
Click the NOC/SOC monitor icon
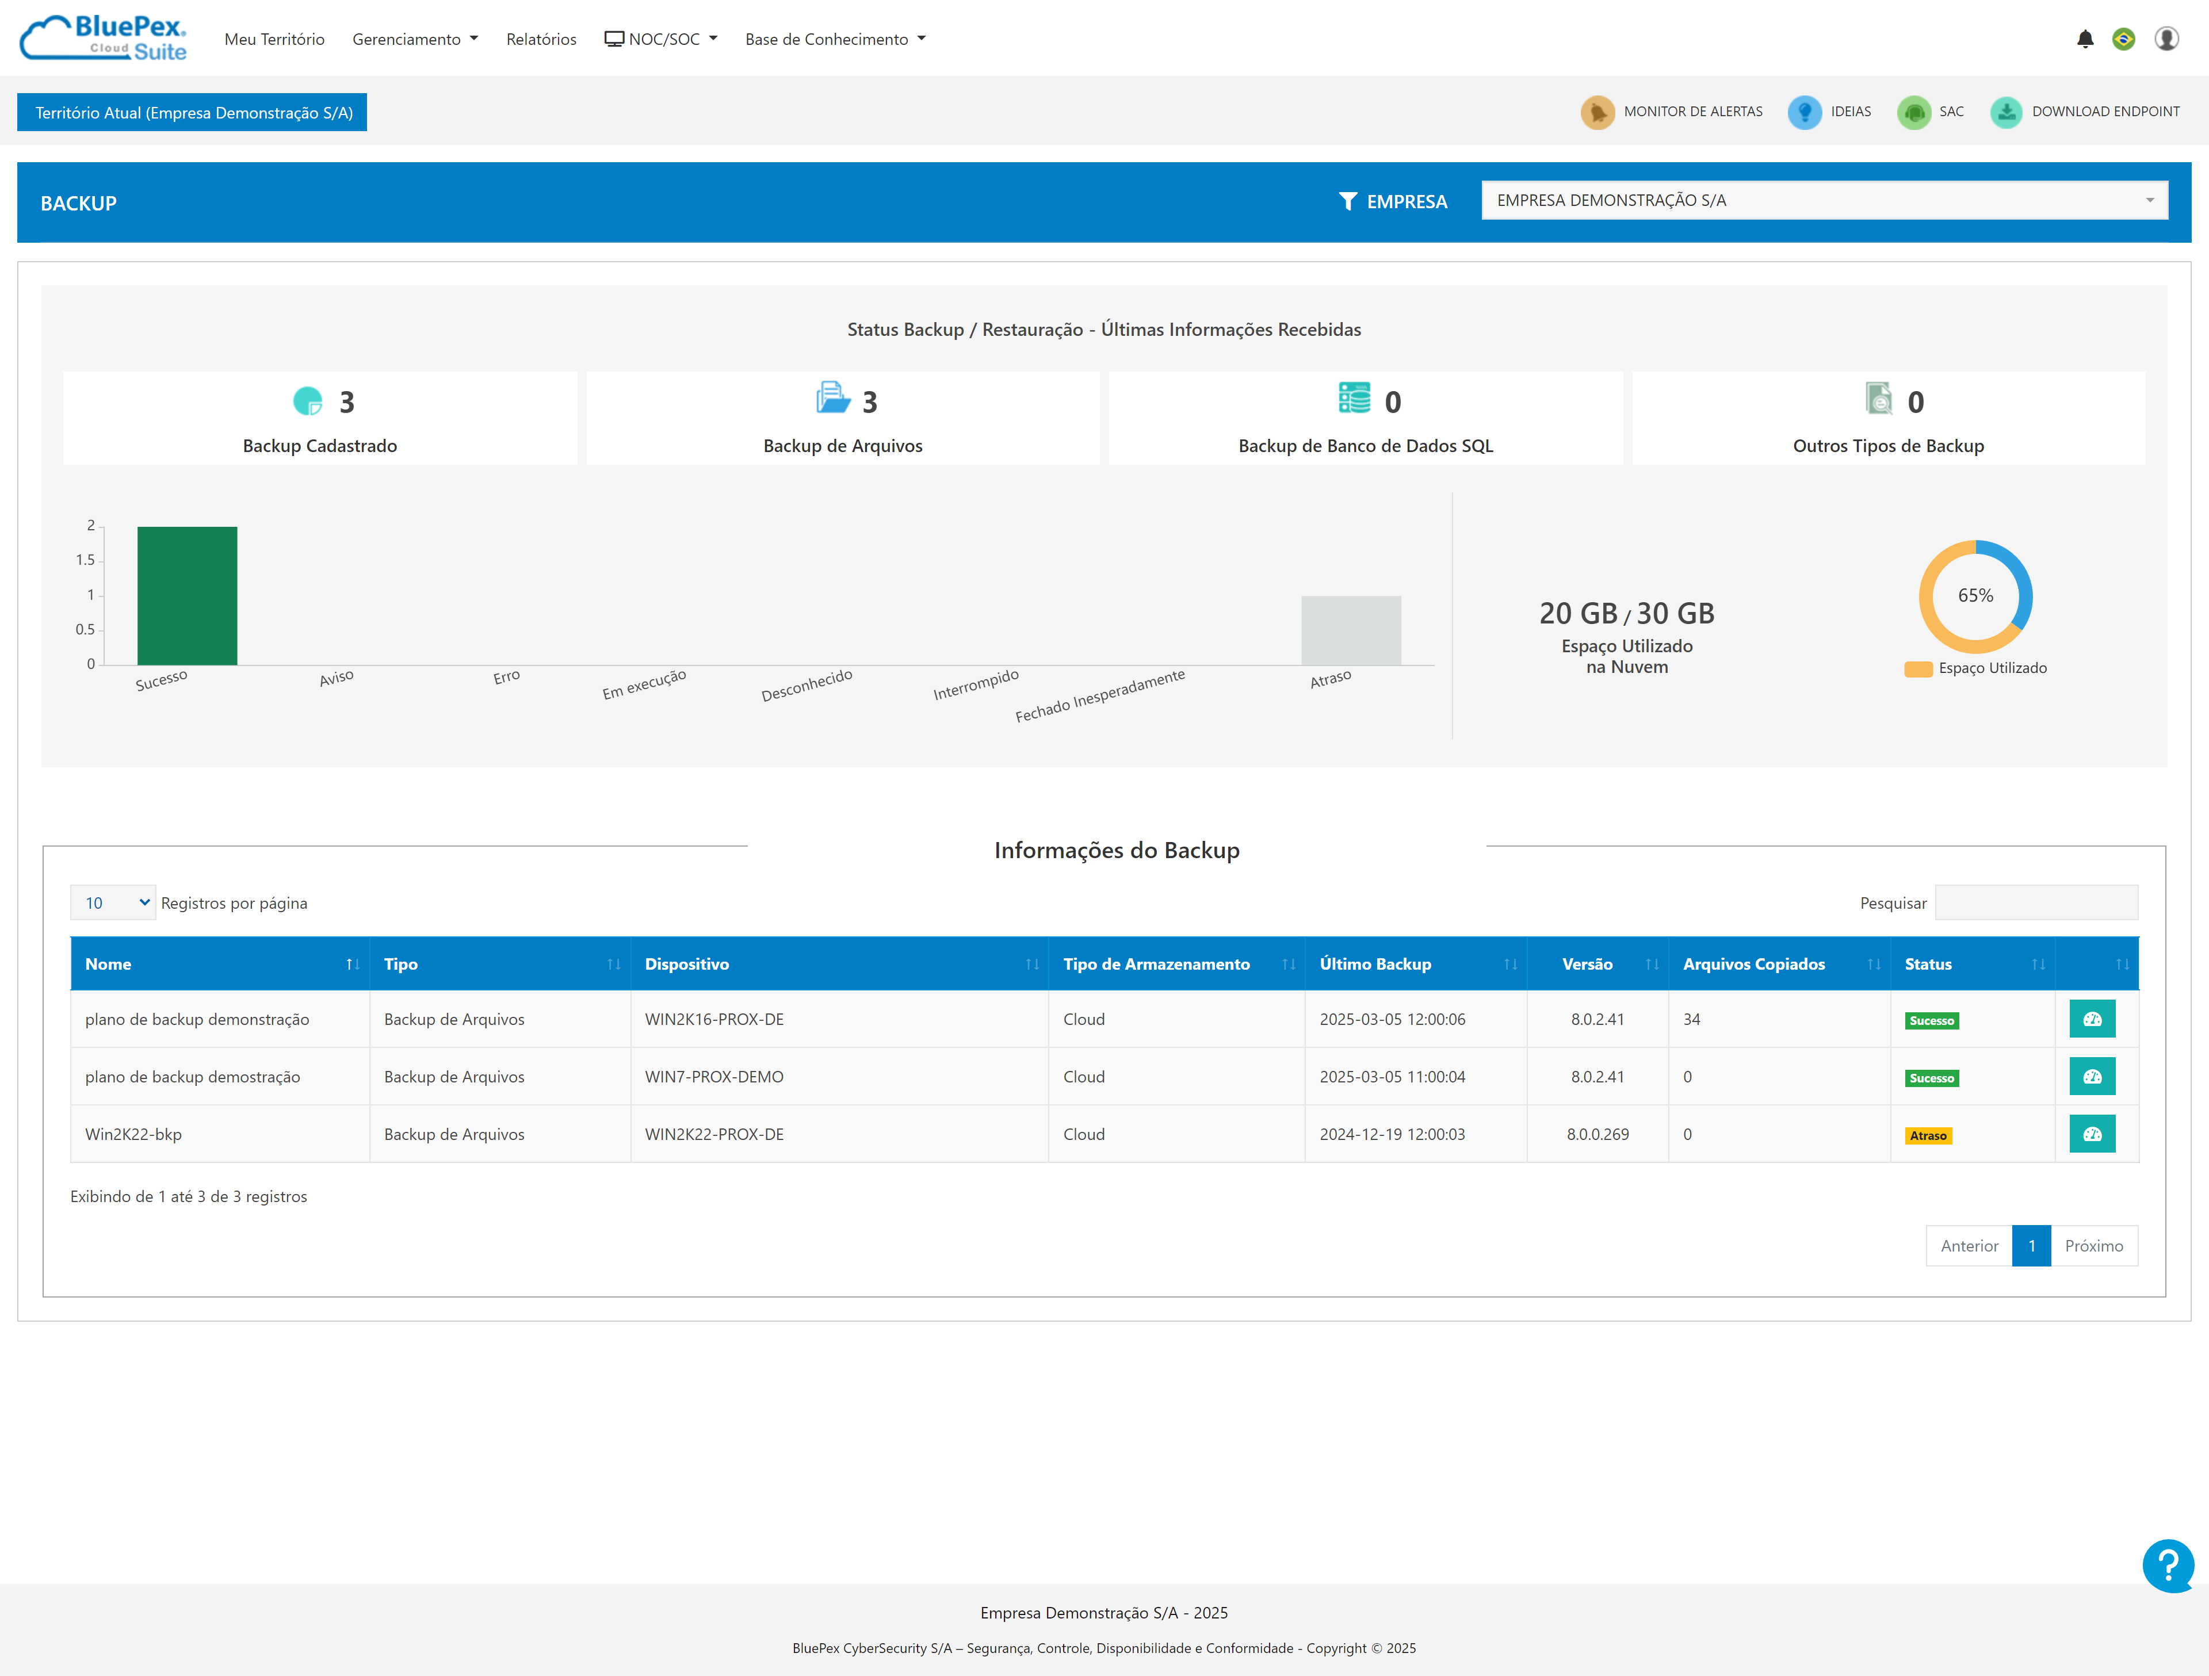point(614,39)
